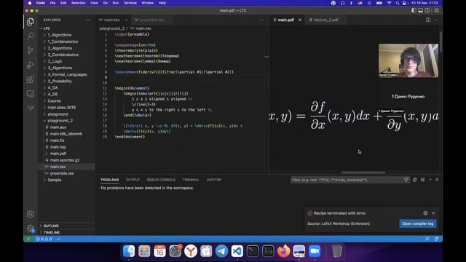
Task: Expand the Sample folder
Action: (55, 180)
